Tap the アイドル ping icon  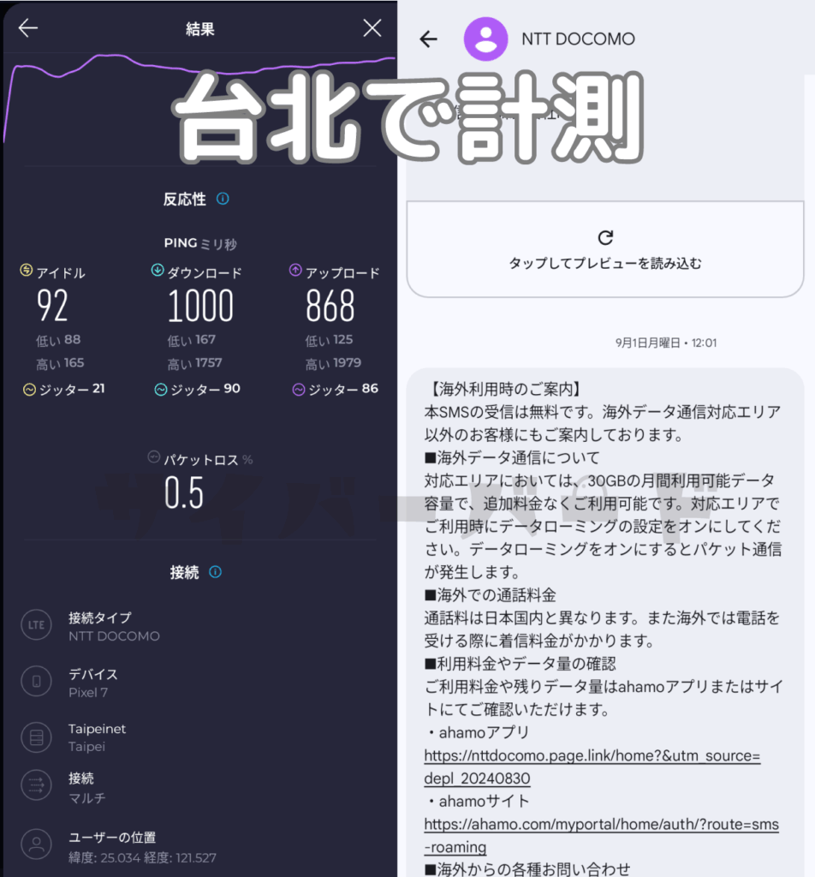click(x=27, y=270)
